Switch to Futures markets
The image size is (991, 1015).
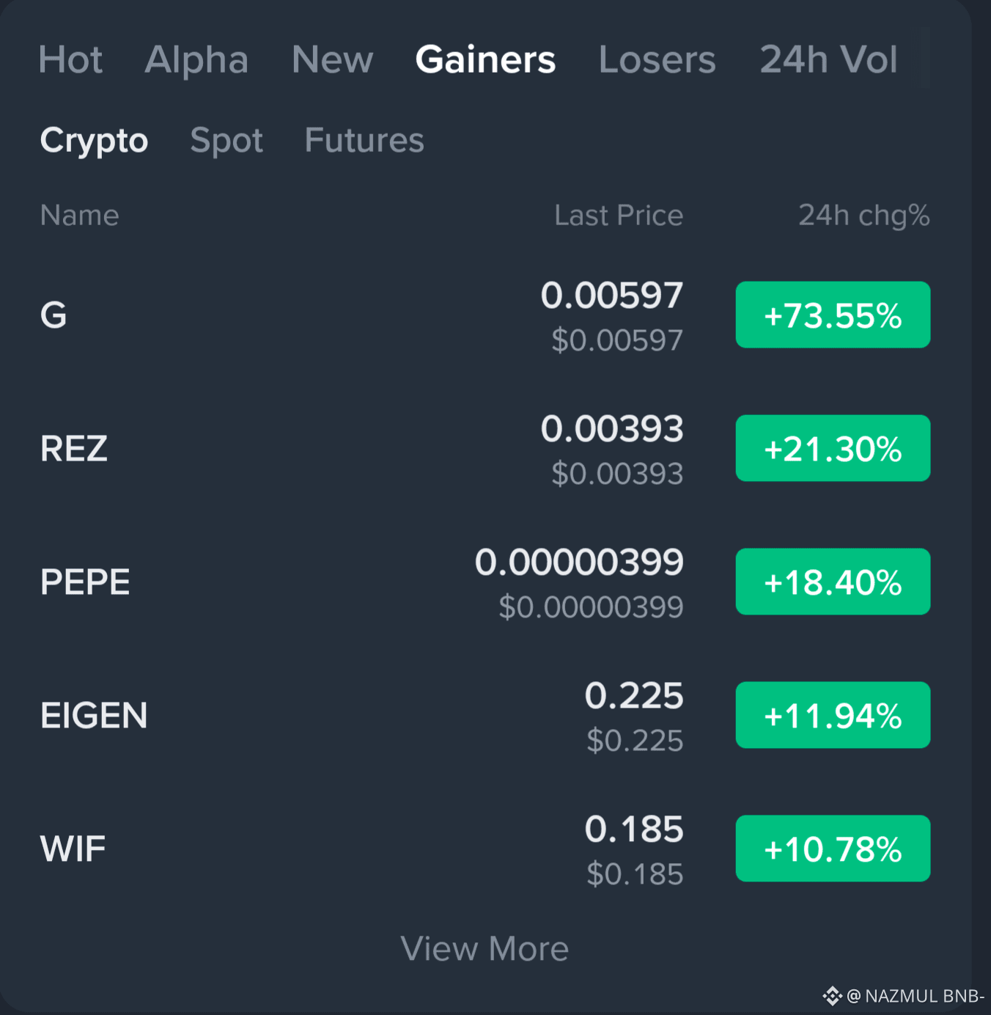point(364,140)
